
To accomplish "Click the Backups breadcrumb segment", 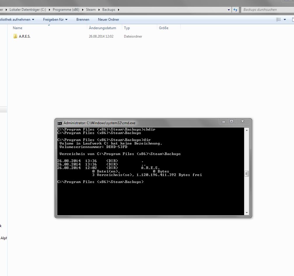I will click(x=109, y=10).
